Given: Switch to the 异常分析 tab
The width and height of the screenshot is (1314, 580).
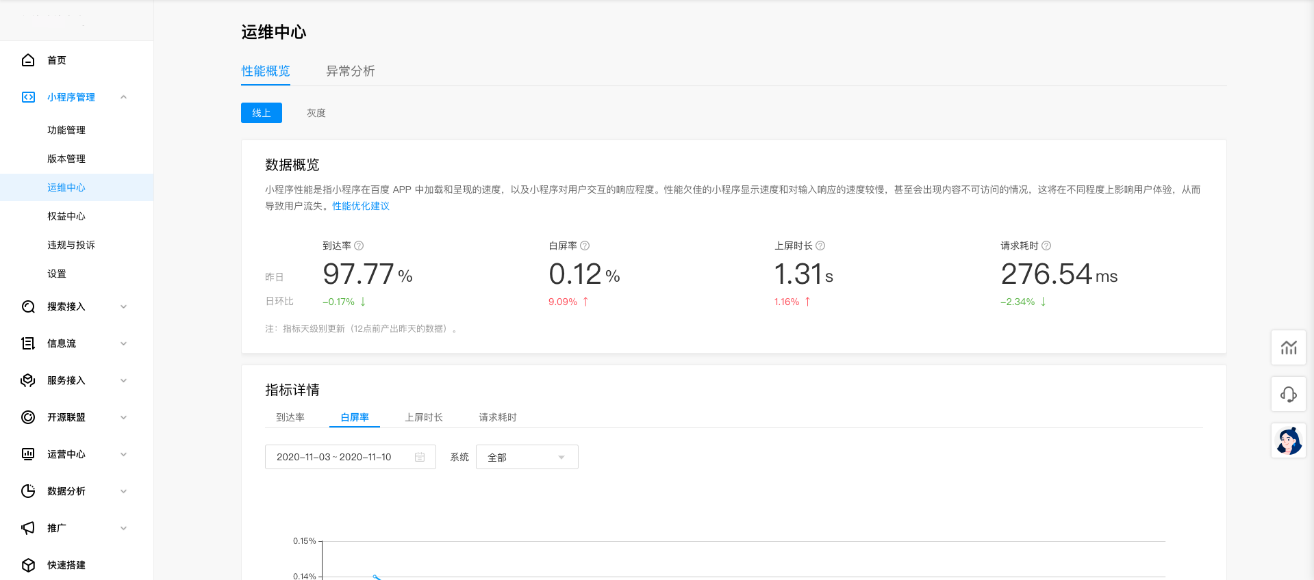Looking at the screenshot, I should click(x=350, y=71).
